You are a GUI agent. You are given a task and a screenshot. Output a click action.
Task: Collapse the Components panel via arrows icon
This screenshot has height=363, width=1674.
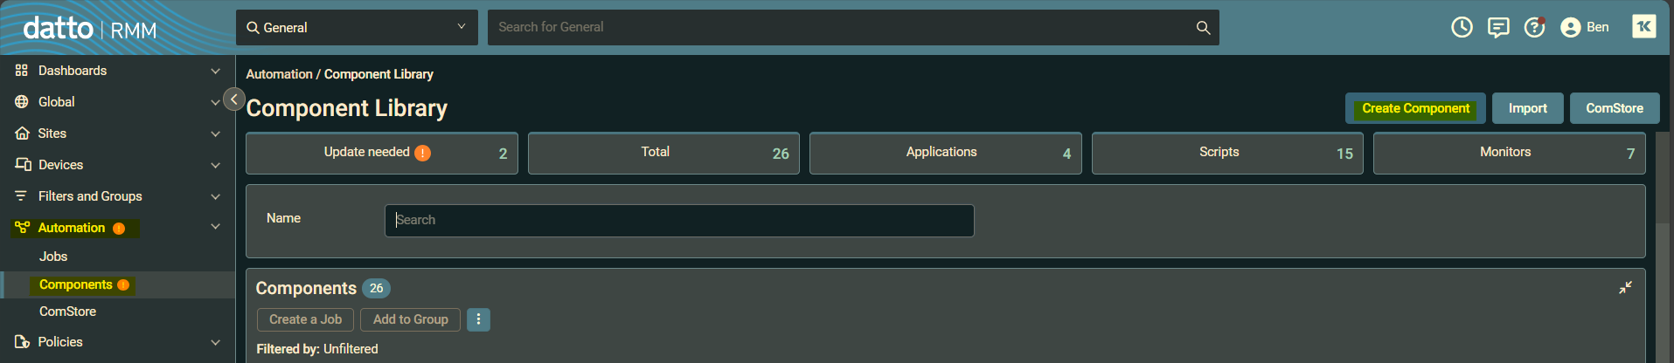pos(1625,287)
